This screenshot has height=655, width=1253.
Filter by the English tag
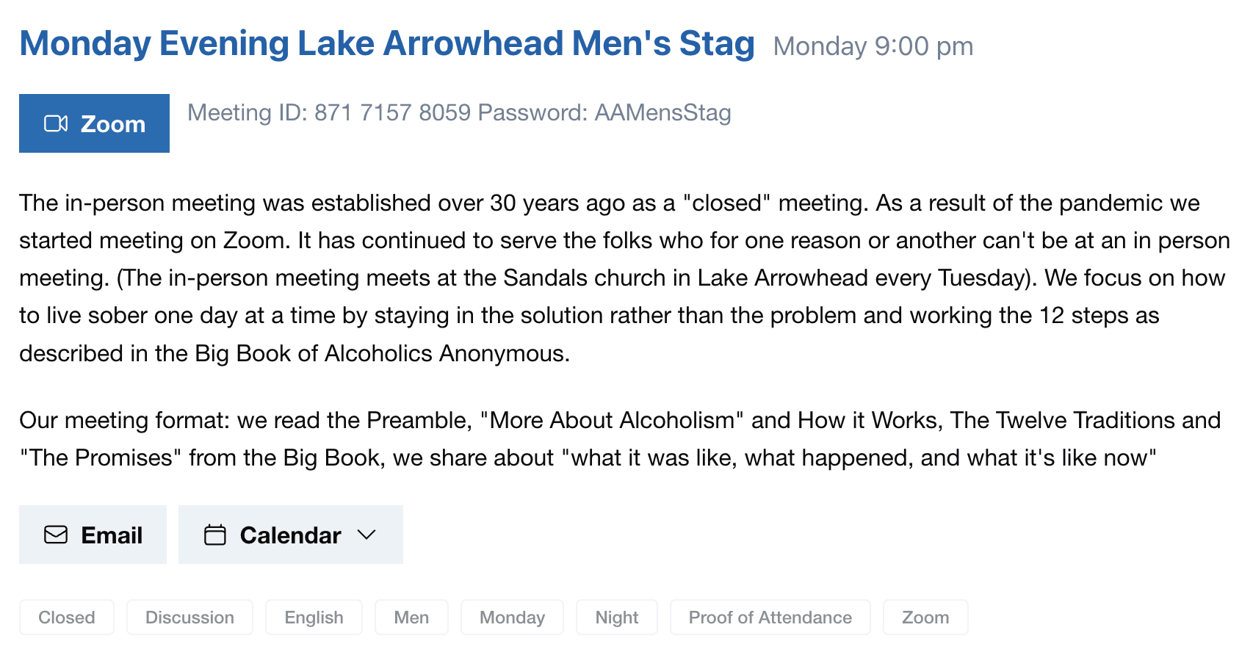tap(314, 618)
